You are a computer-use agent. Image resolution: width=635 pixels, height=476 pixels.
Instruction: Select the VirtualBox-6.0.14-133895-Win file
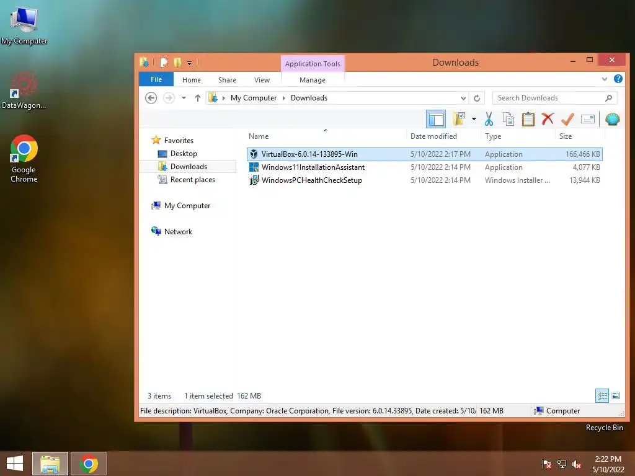pos(424,154)
